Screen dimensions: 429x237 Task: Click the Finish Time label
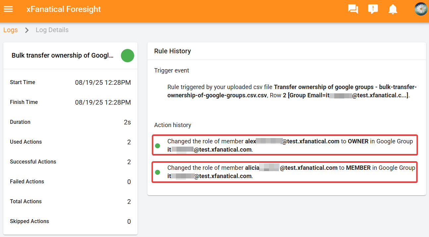tap(24, 102)
